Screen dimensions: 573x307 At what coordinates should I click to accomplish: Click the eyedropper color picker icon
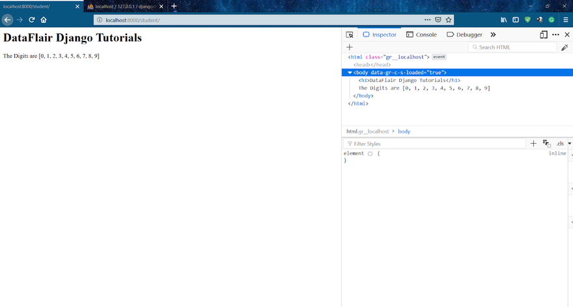[x=565, y=47]
